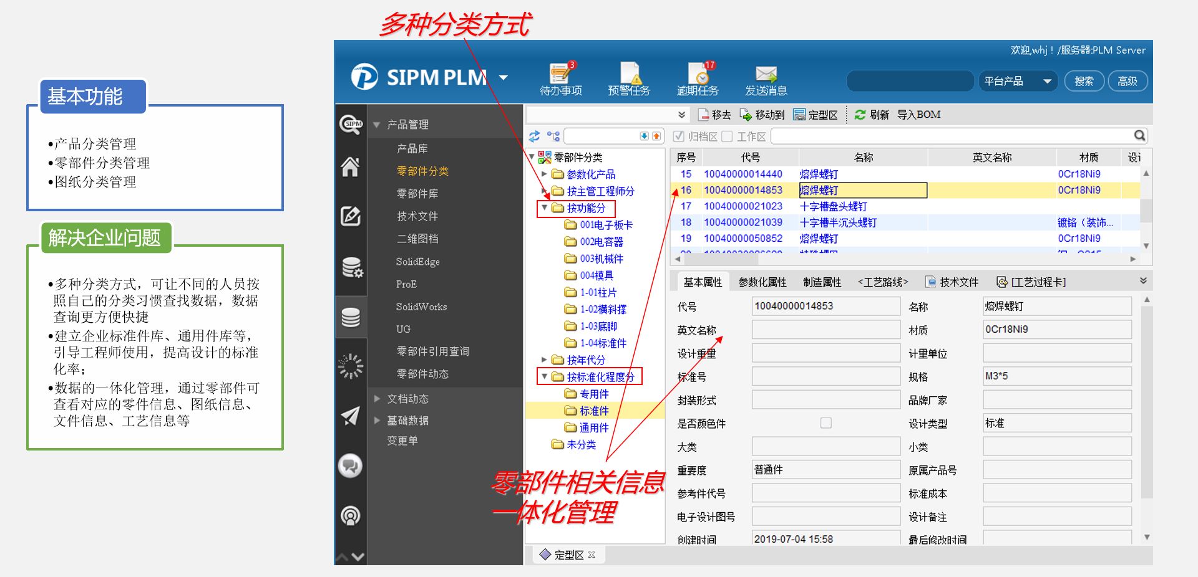Click the table's vertical scrollbar down arrow
1198x577 pixels.
pos(1146,246)
